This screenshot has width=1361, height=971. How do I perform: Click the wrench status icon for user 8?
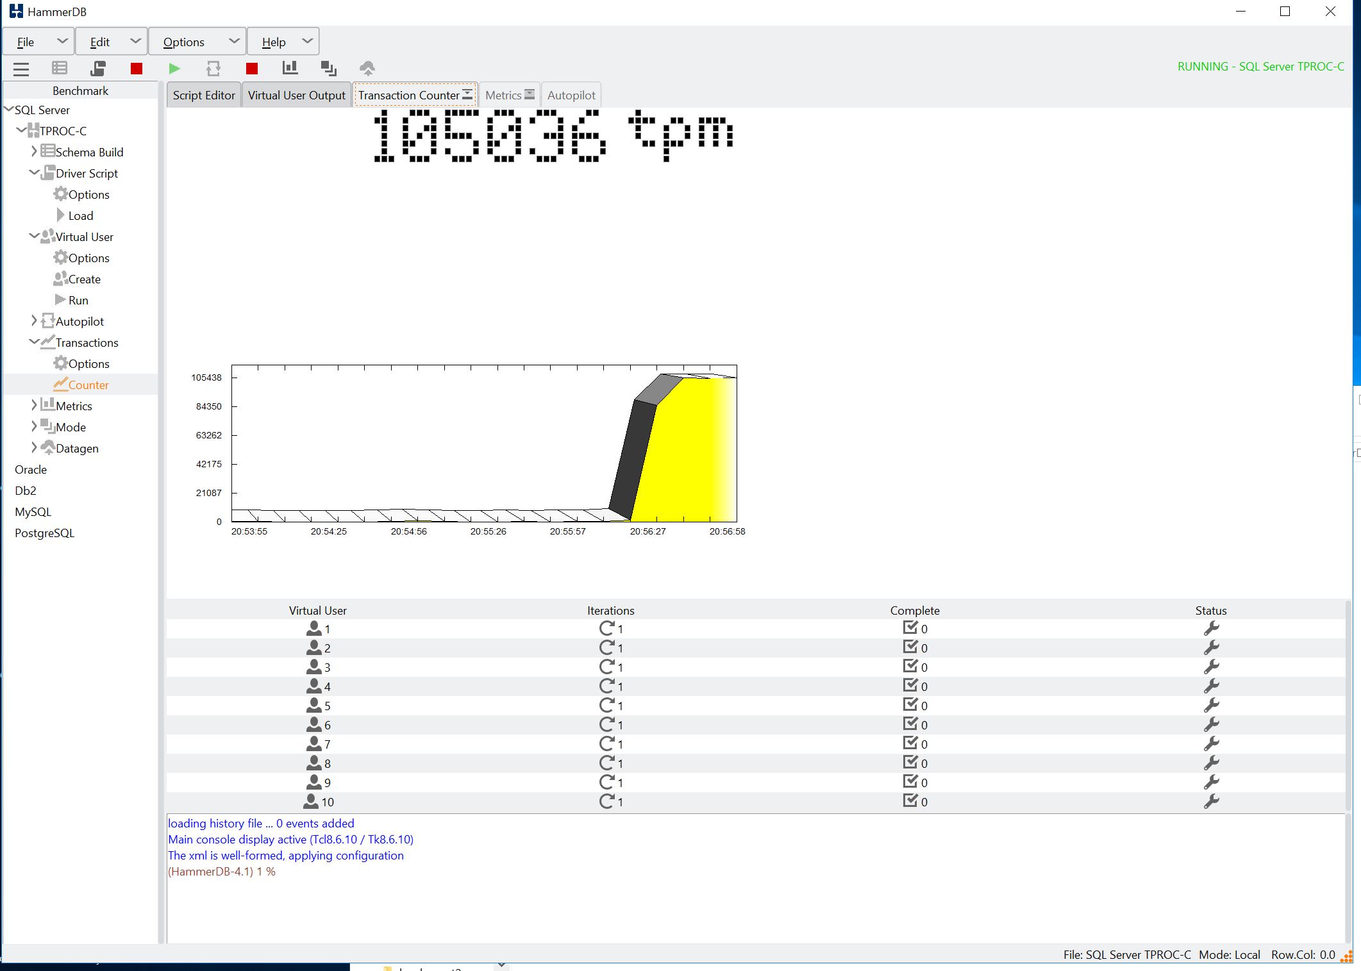pyautogui.click(x=1211, y=763)
